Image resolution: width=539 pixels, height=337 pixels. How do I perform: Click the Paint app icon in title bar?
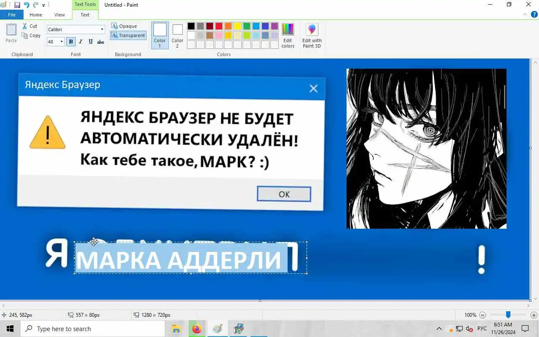[4, 5]
